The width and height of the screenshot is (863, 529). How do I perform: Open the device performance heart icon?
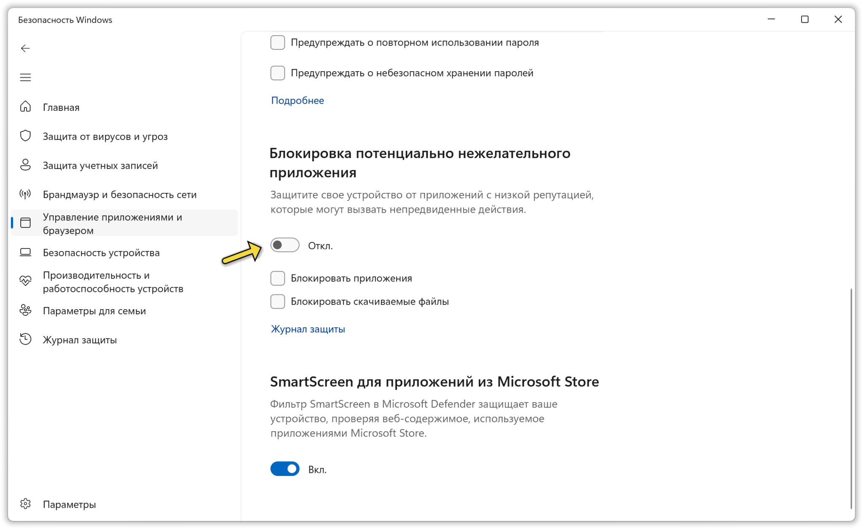pyautogui.click(x=25, y=281)
